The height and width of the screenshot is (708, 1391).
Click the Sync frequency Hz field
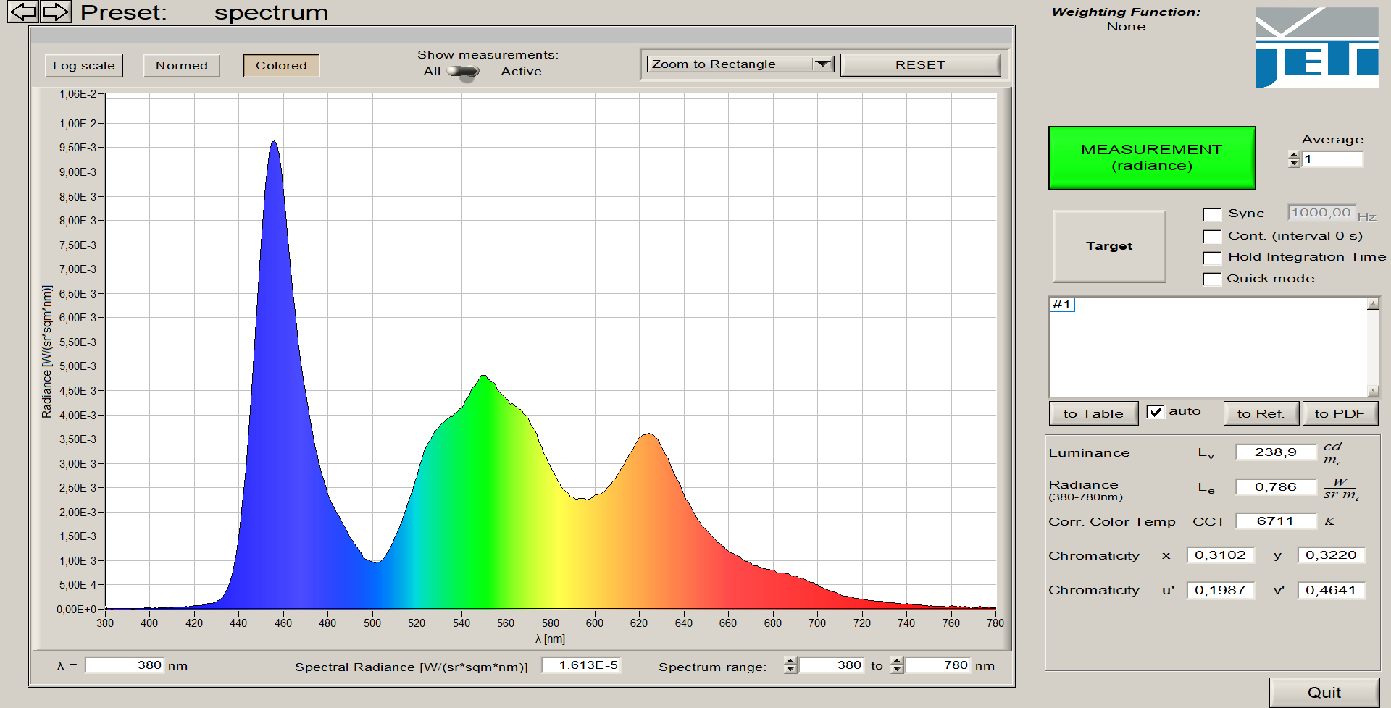click(1321, 213)
